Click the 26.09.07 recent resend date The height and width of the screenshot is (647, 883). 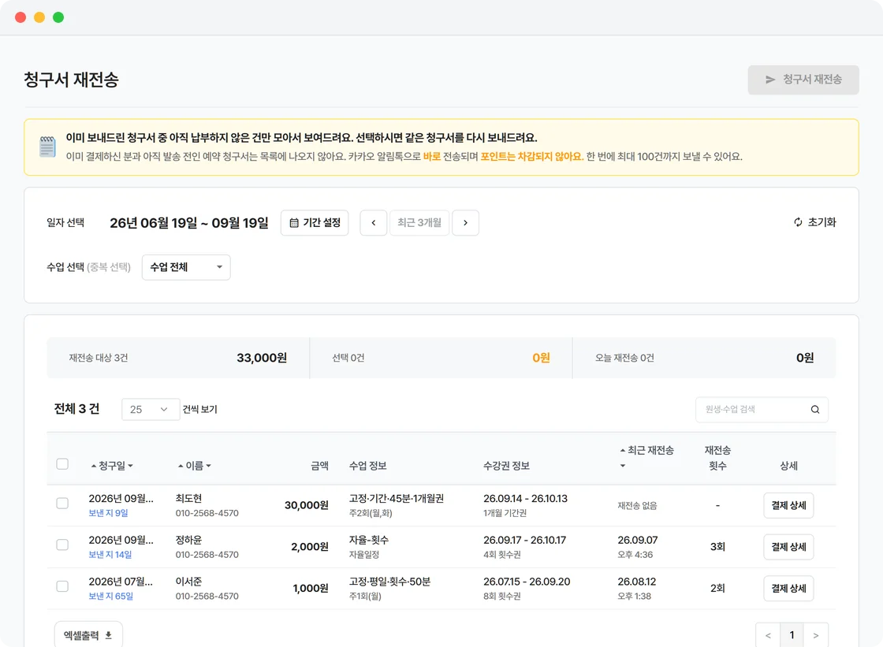638,540
